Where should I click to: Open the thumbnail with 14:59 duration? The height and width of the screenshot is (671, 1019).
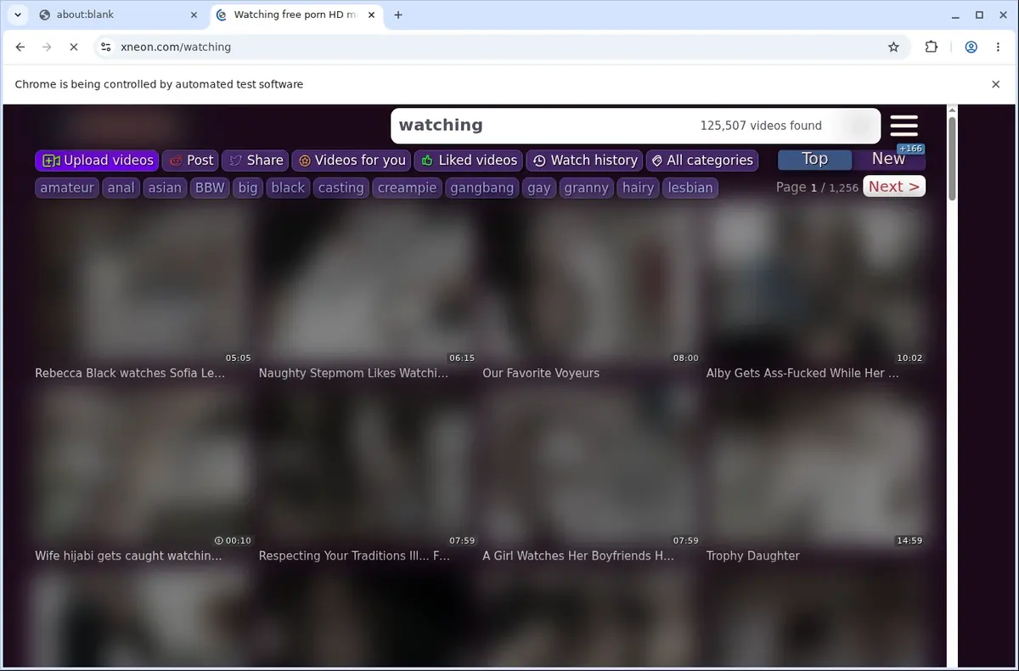click(x=815, y=466)
